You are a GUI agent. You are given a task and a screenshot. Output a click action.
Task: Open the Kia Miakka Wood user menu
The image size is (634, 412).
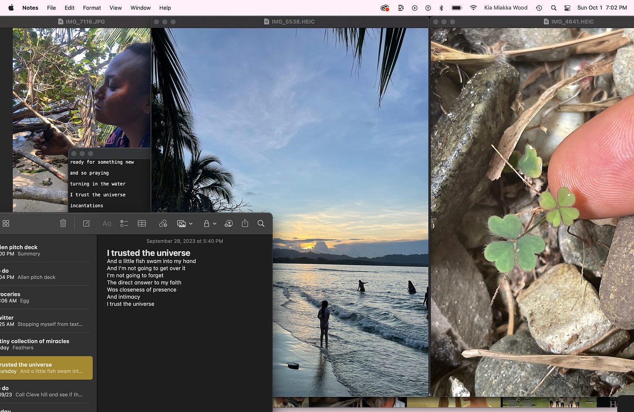click(506, 8)
